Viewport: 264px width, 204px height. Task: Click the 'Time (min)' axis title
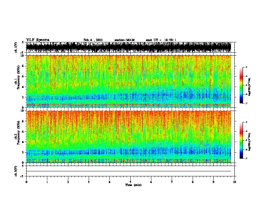click(x=133, y=185)
